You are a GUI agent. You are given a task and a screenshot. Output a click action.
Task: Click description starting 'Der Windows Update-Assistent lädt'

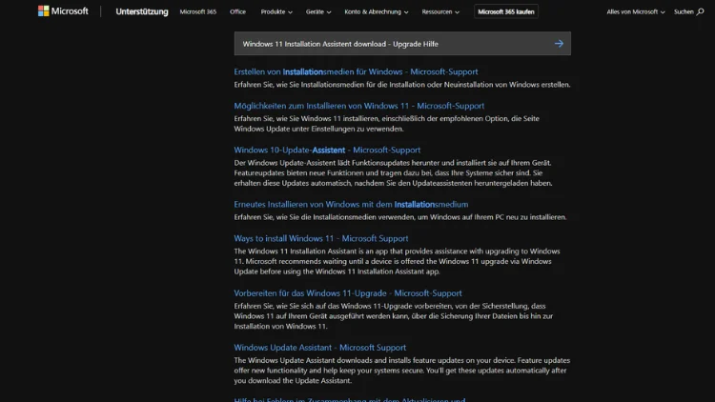[x=393, y=172]
